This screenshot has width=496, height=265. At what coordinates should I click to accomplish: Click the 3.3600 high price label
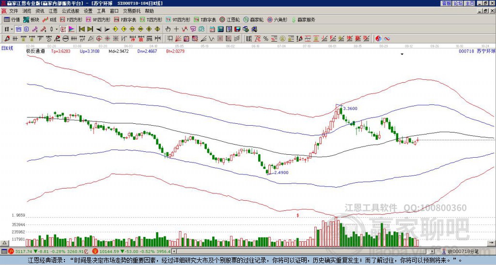pos(350,108)
